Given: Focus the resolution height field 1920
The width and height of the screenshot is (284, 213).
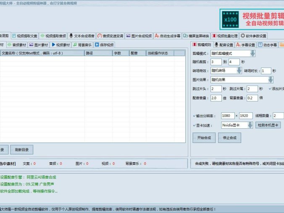Looking at the screenshot, I should (x=246, y=116).
